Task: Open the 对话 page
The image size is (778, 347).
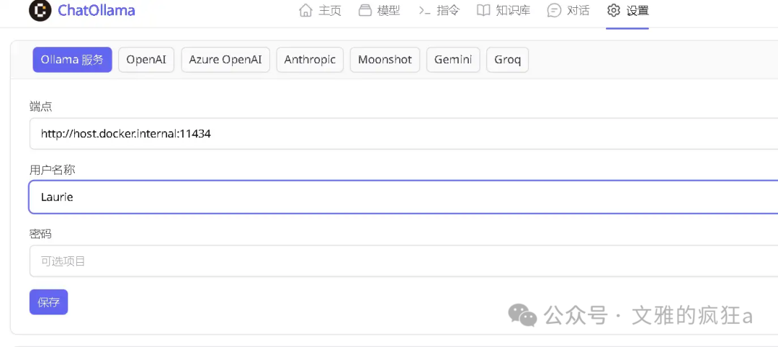Action: [578, 11]
